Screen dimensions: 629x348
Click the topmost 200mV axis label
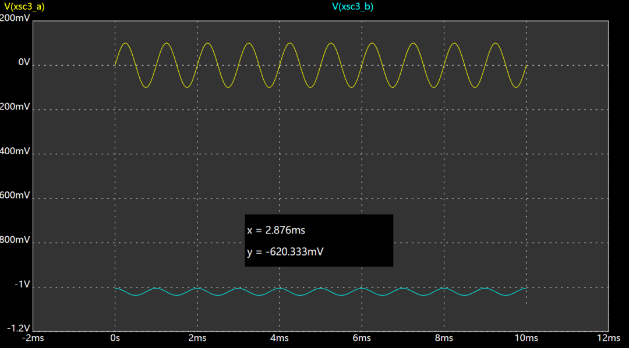[15, 17]
